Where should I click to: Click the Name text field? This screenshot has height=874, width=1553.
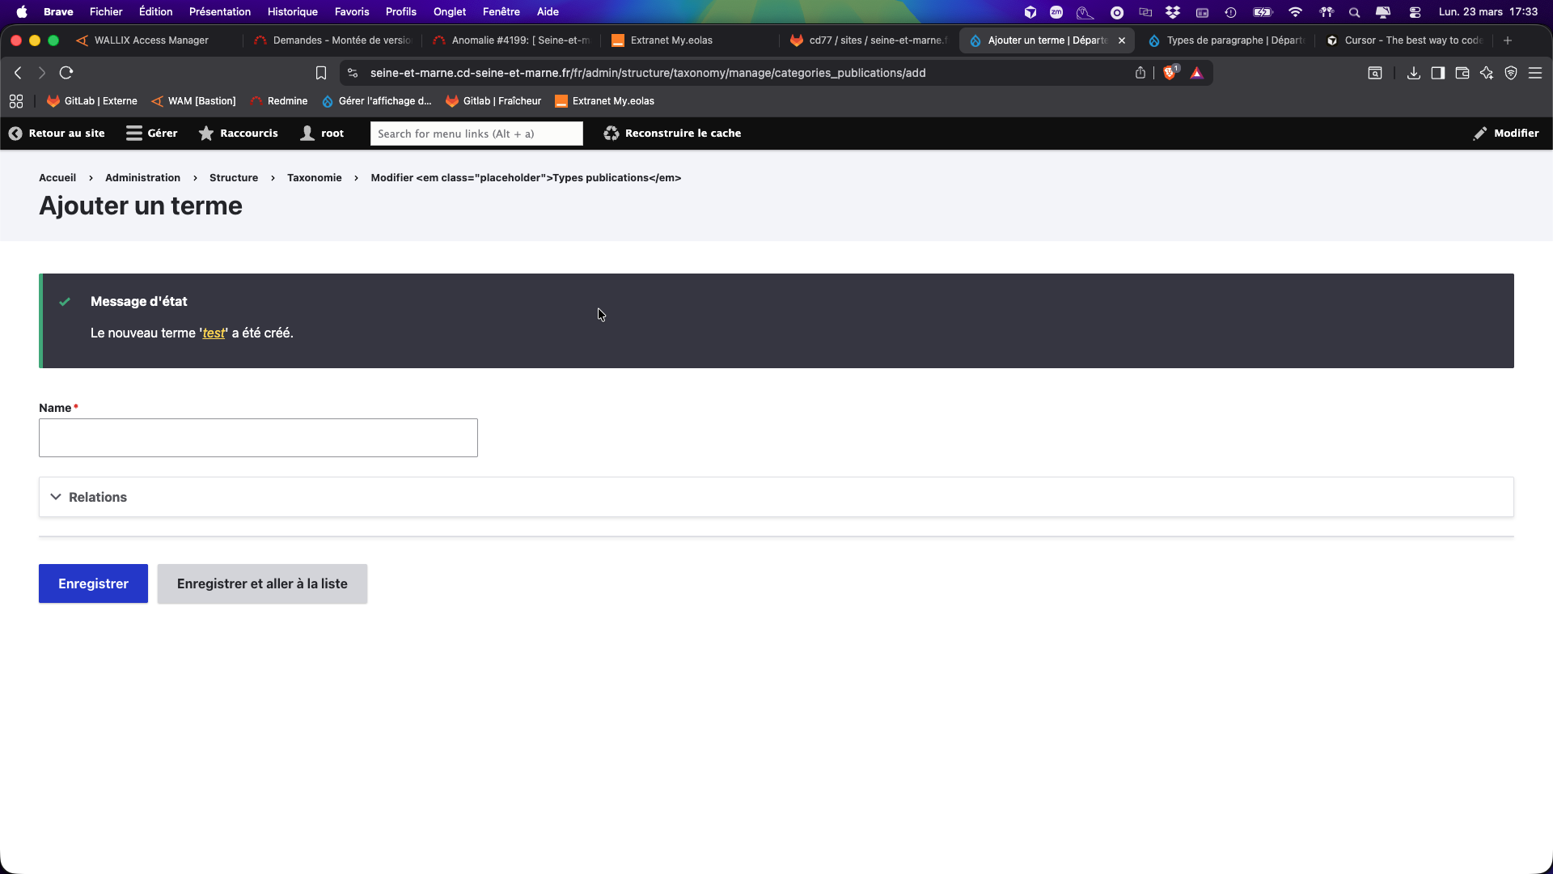point(258,438)
